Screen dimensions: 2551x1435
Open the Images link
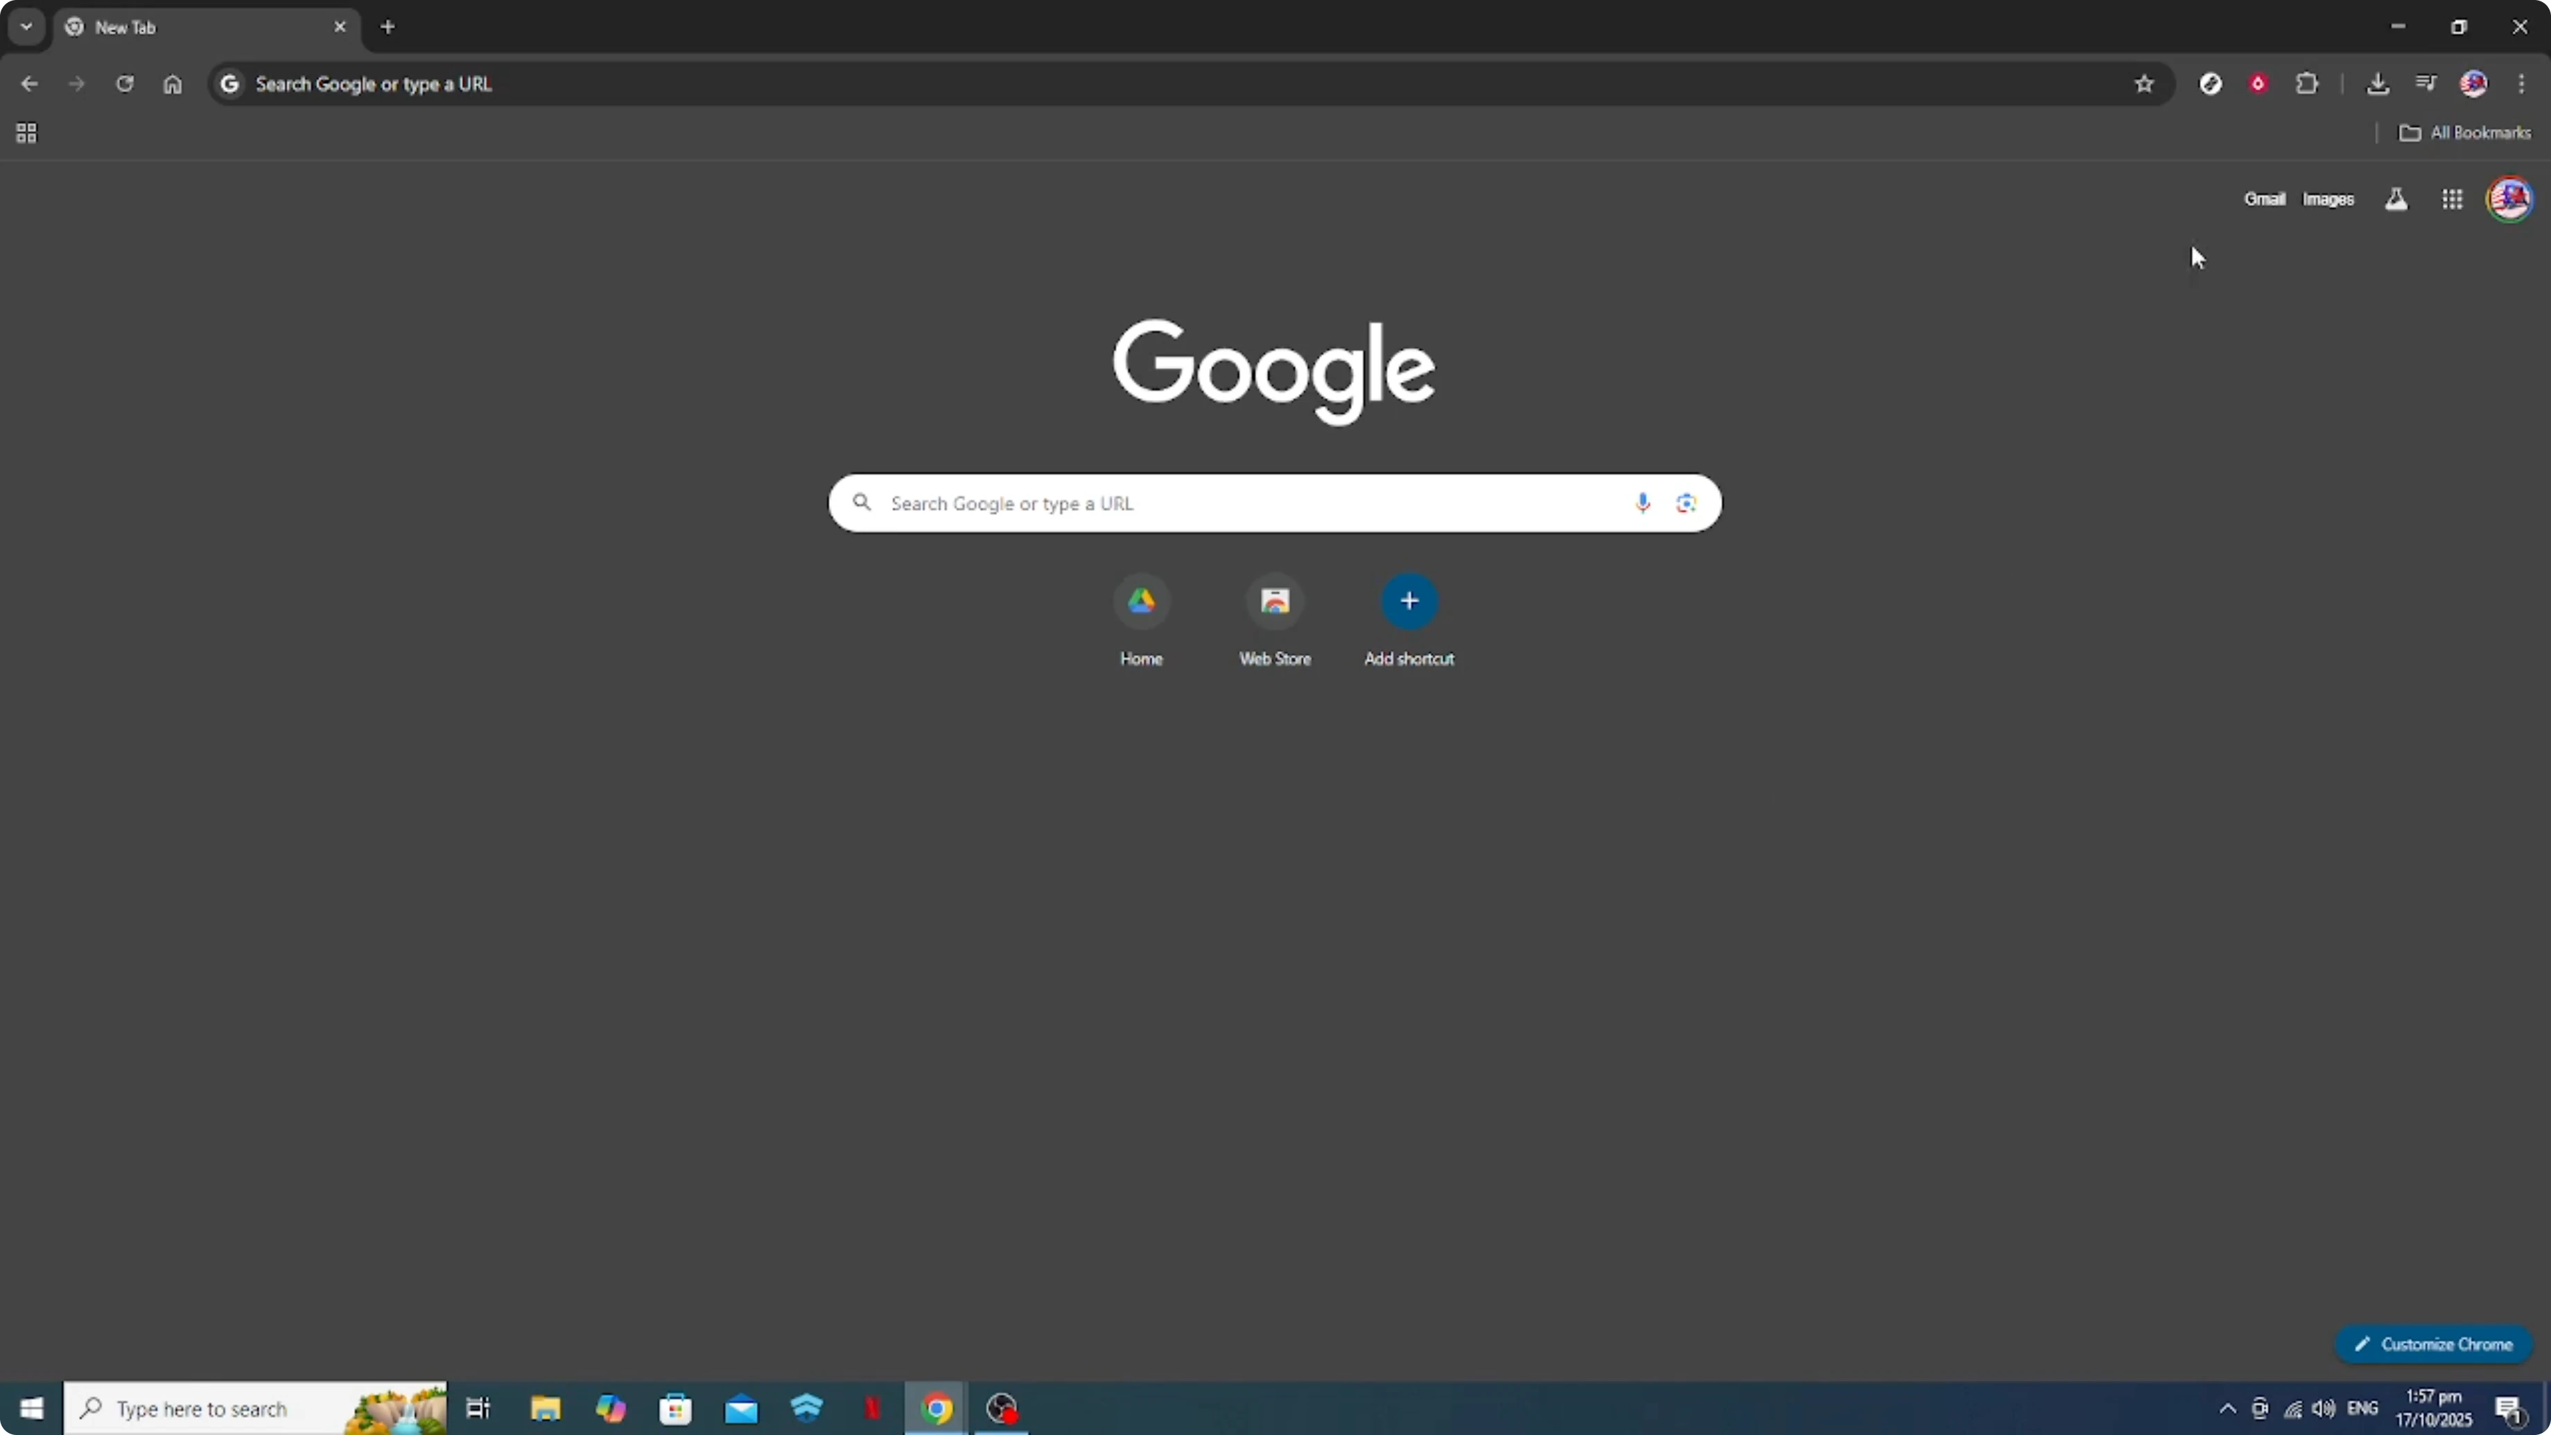[2328, 199]
